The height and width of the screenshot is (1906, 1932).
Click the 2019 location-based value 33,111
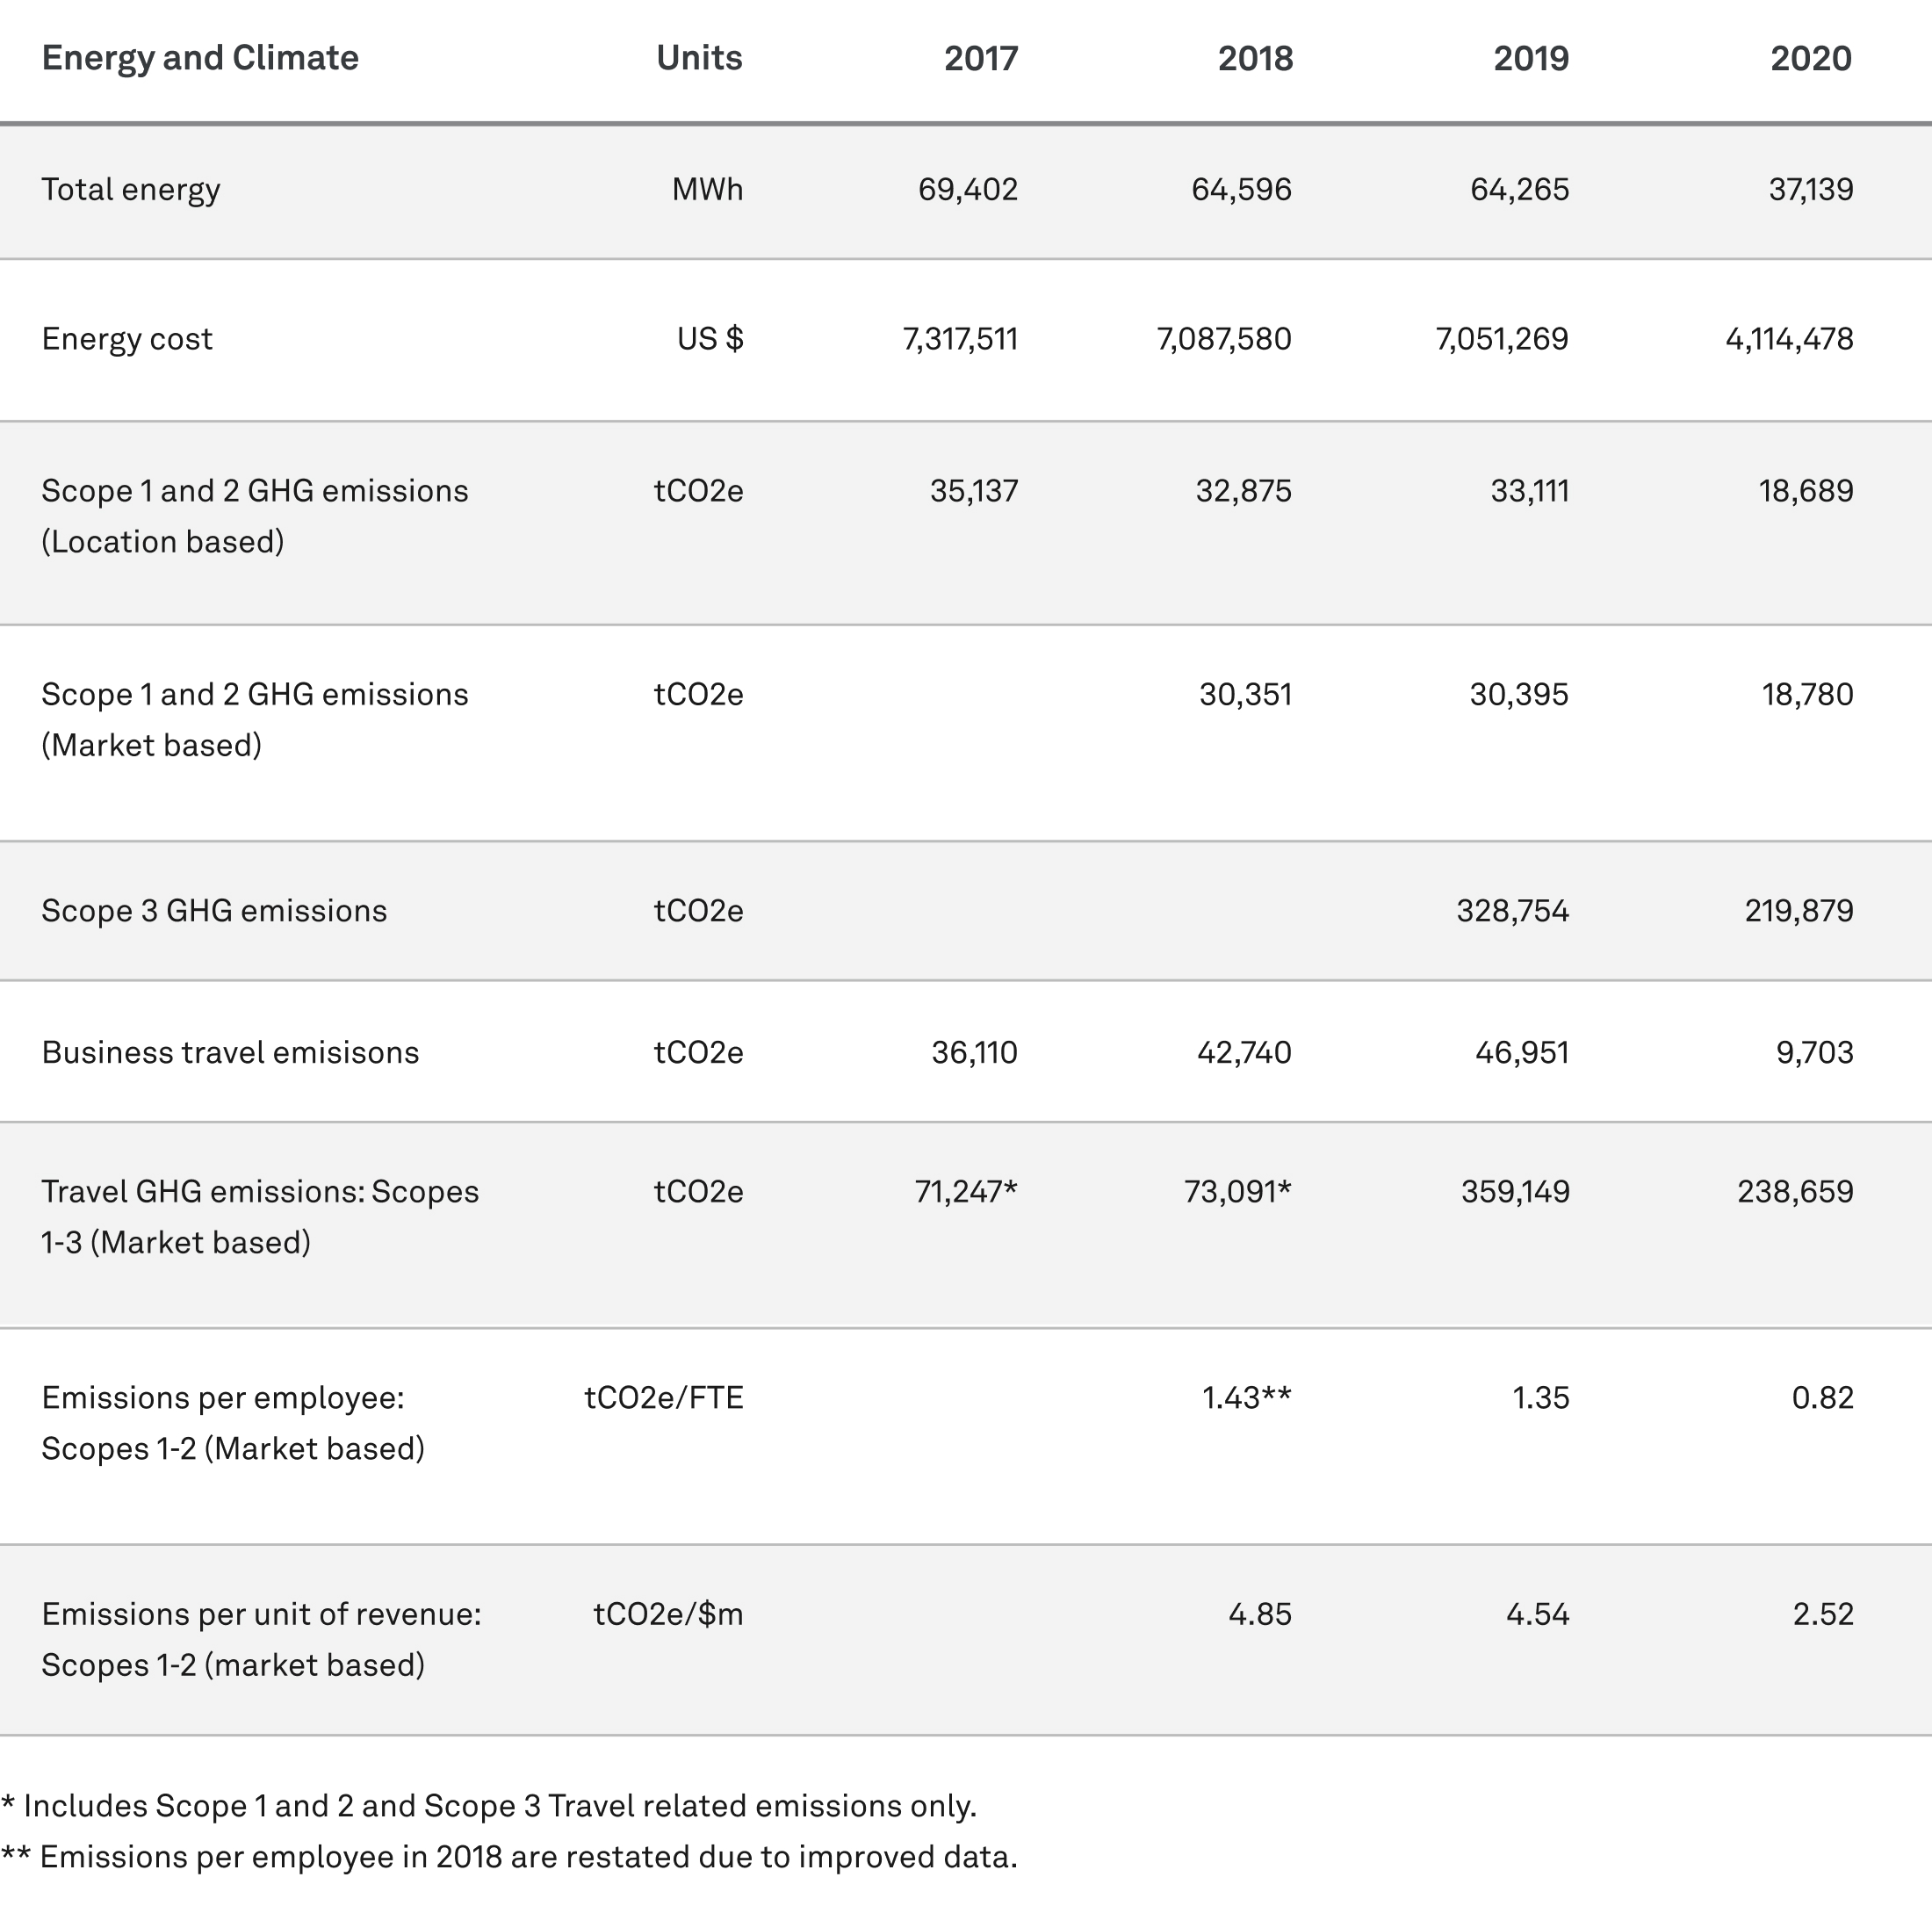[1530, 491]
